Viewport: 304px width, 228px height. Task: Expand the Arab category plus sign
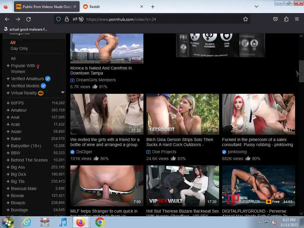(x=8, y=124)
